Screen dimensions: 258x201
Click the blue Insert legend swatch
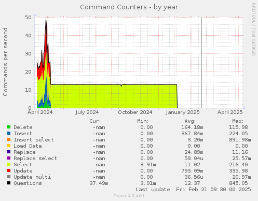(x=9, y=133)
